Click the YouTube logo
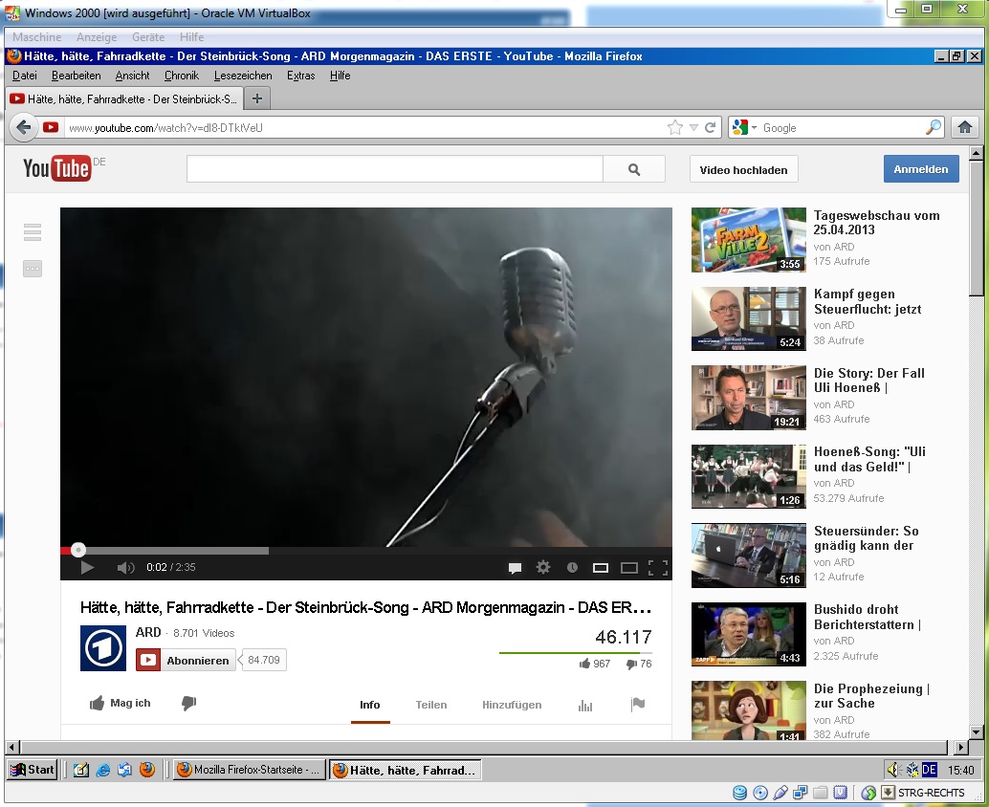The width and height of the screenshot is (989, 807). point(56,168)
